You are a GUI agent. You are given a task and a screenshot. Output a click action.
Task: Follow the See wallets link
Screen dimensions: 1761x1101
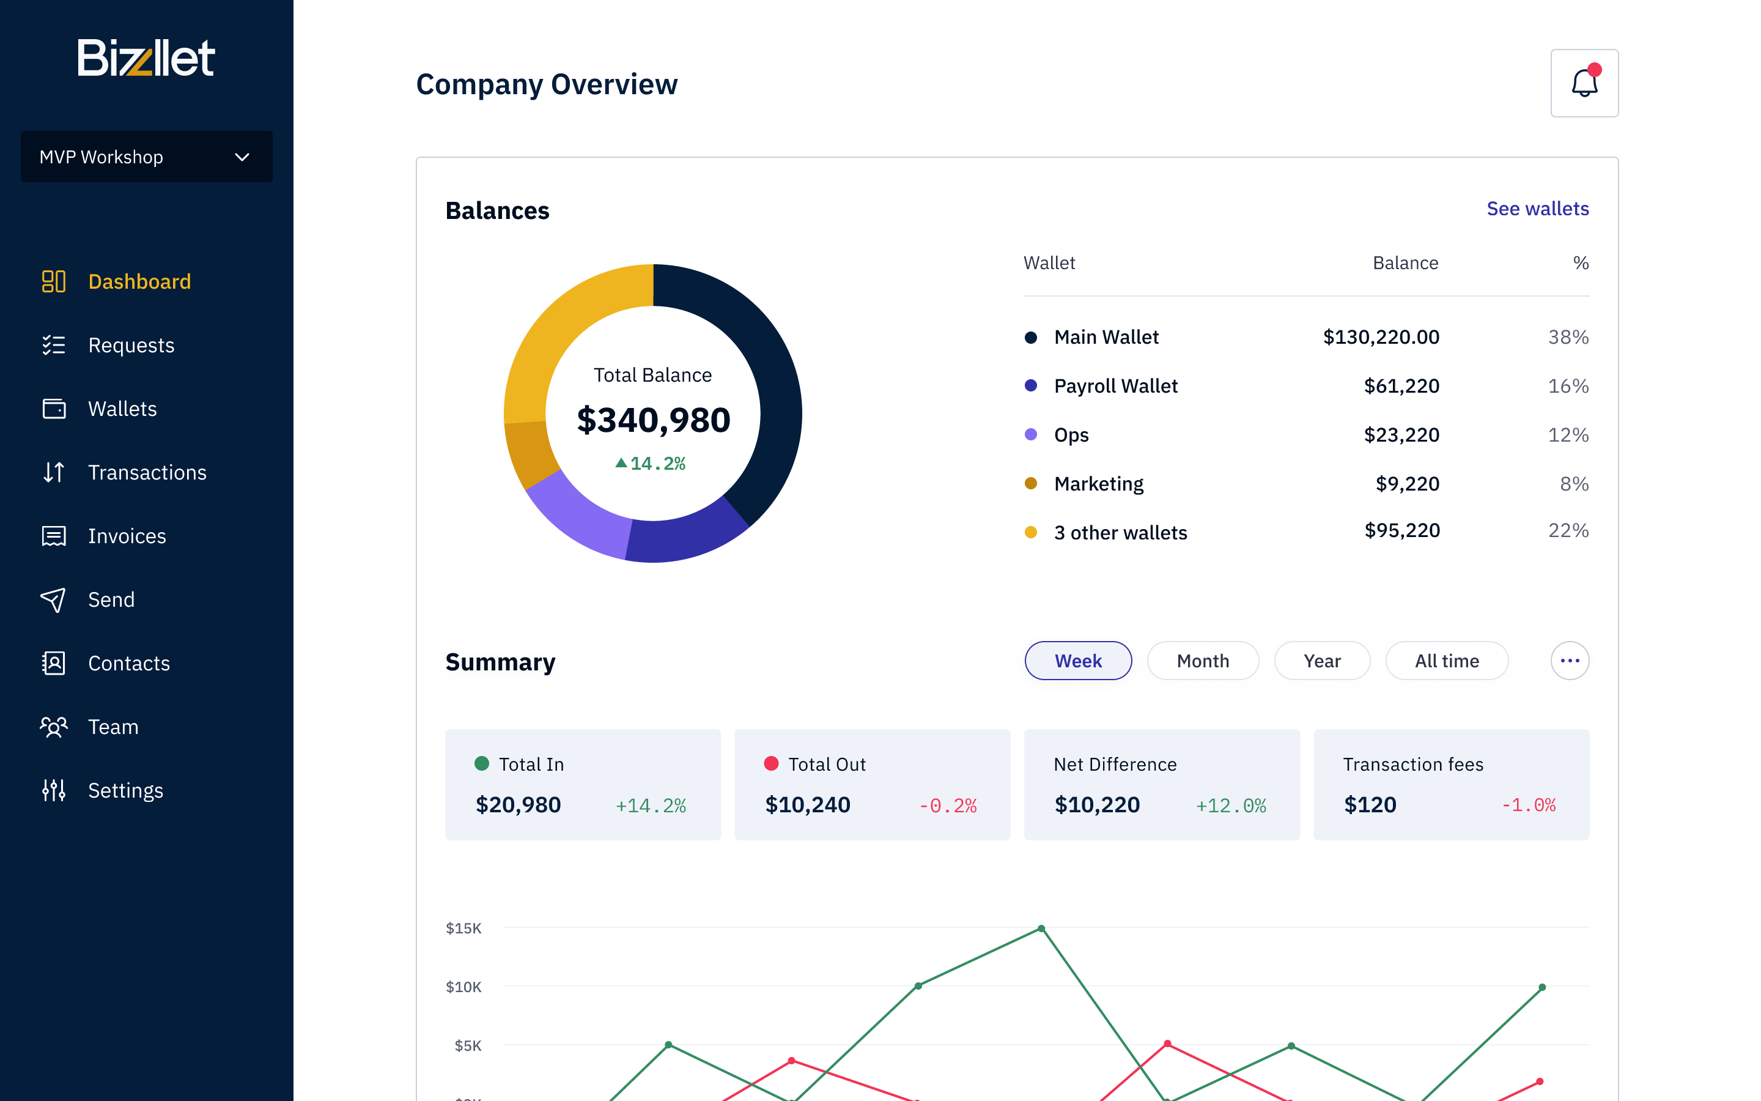click(x=1538, y=208)
